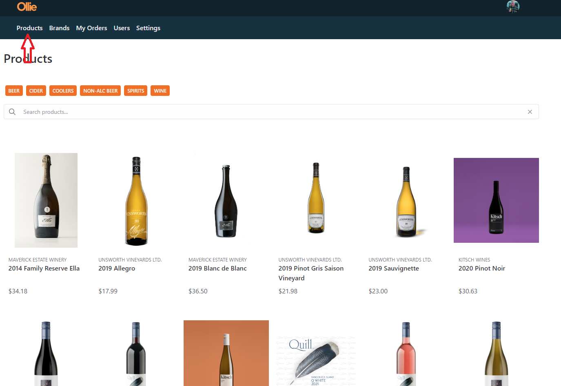
Task: Focus the Search products field
Action: (x=271, y=112)
